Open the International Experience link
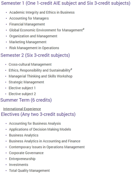This screenshot has height=174, width=138. pyautogui.click(x=22, y=109)
